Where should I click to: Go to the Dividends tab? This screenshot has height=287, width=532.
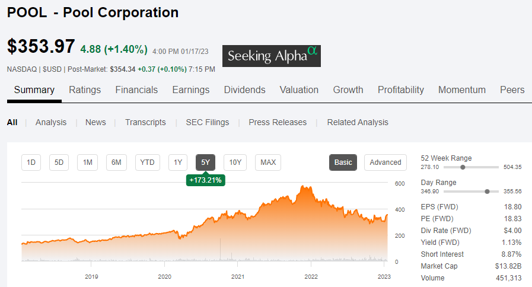point(244,90)
